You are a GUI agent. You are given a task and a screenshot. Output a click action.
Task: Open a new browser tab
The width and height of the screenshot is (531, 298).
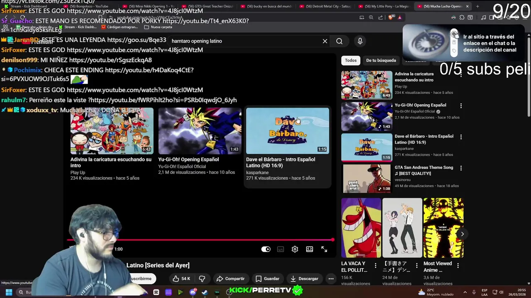coord(477,6)
